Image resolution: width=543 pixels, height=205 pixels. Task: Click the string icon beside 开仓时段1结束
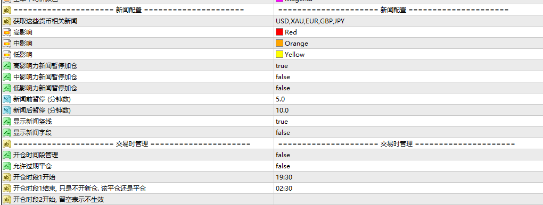(7, 189)
